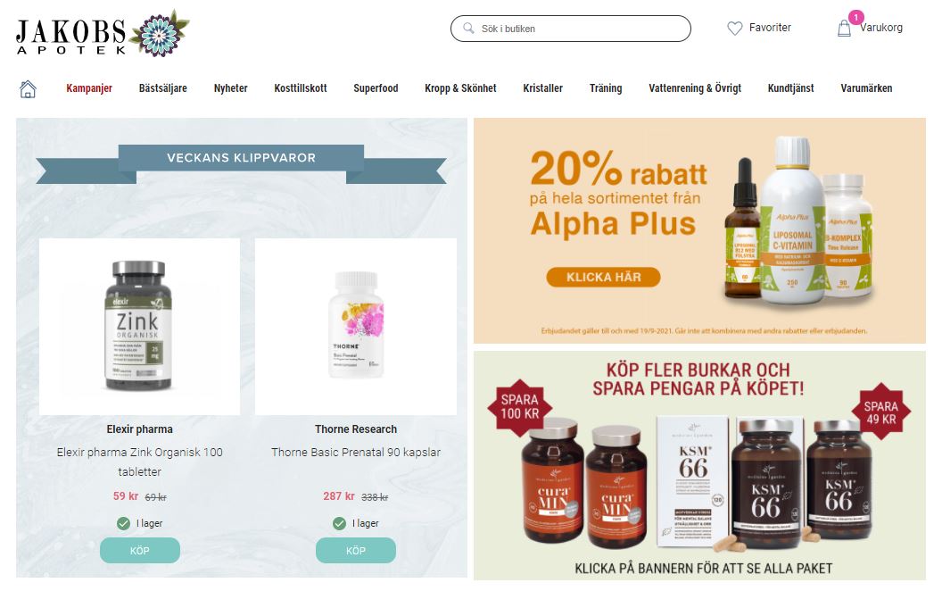Open the Kampanjer menu item
Viewport: 942px width, 591px height.
[x=89, y=87]
